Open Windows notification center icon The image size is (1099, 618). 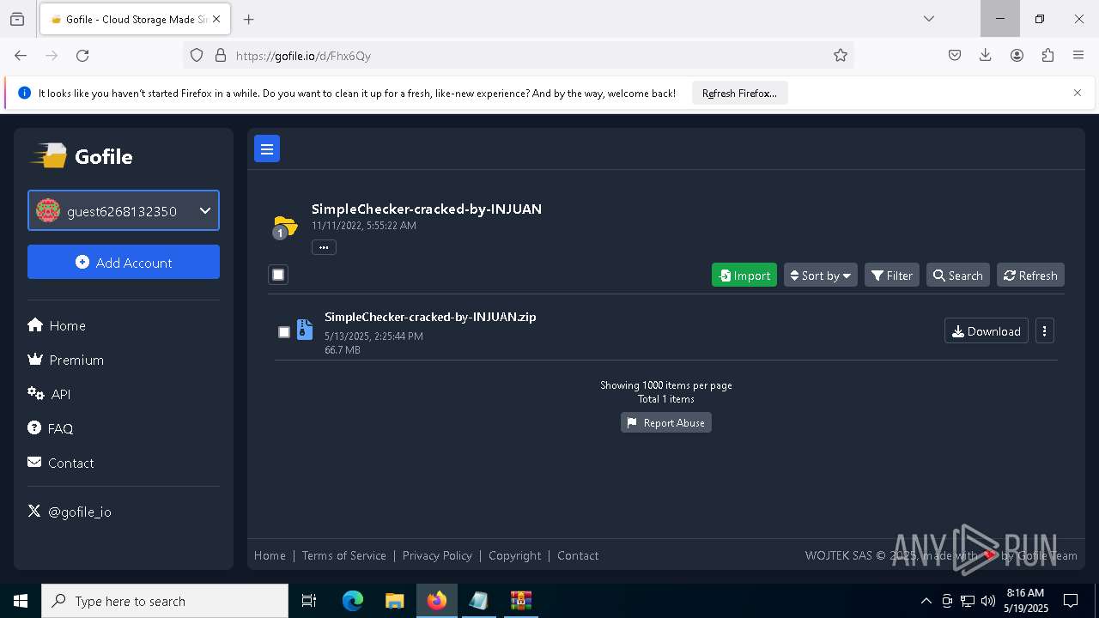coord(1071,601)
